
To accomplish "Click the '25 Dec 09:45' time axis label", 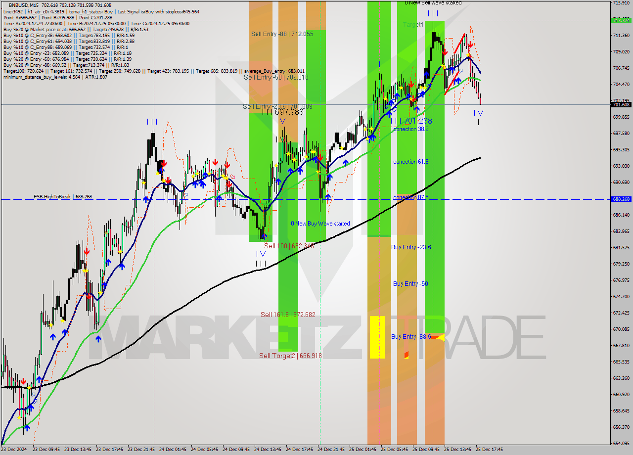I will (426, 450).
